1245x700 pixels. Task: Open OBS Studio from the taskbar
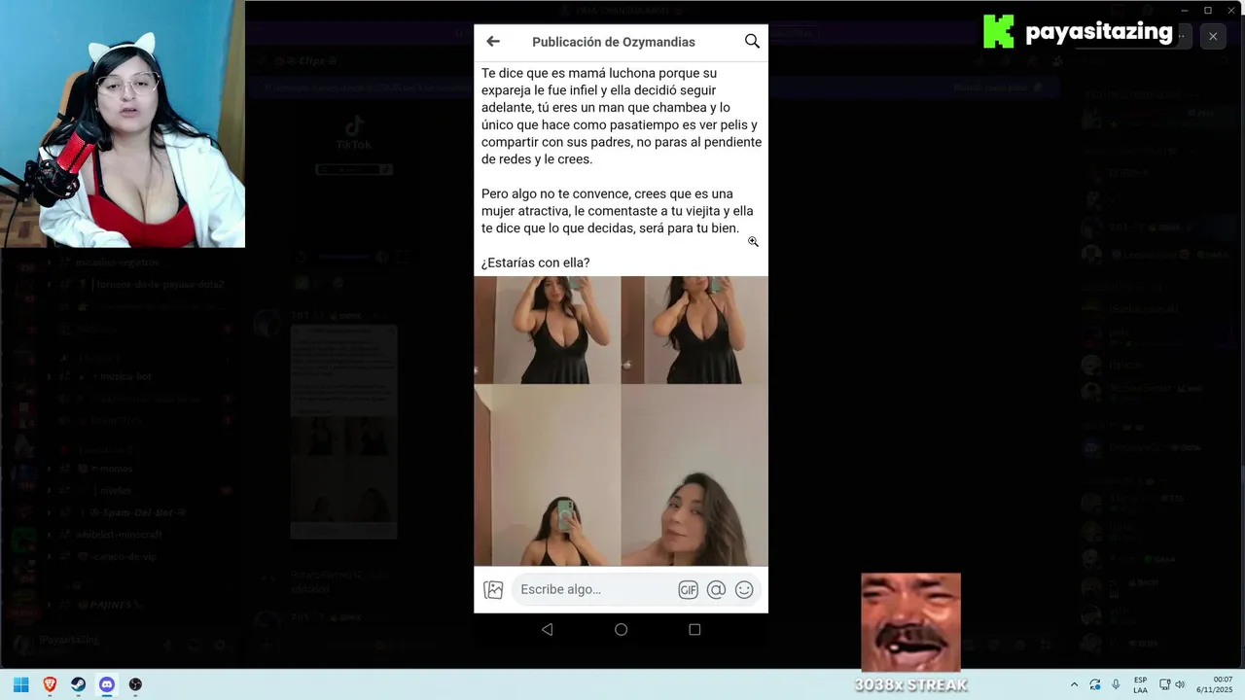pyautogui.click(x=135, y=684)
